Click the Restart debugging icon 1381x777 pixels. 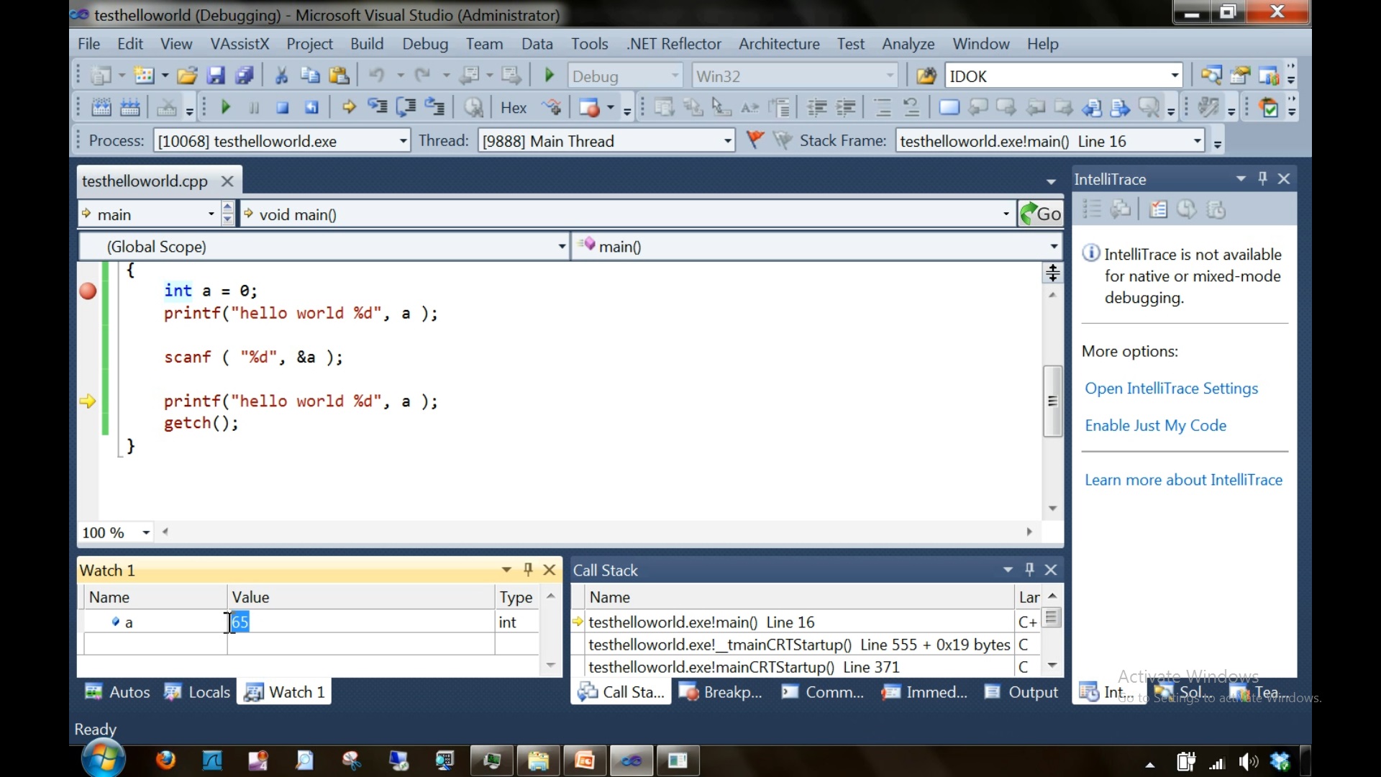click(311, 108)
